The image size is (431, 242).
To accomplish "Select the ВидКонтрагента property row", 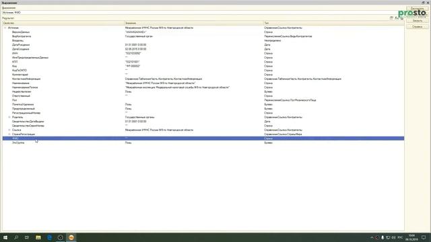I will click(203, 36).
